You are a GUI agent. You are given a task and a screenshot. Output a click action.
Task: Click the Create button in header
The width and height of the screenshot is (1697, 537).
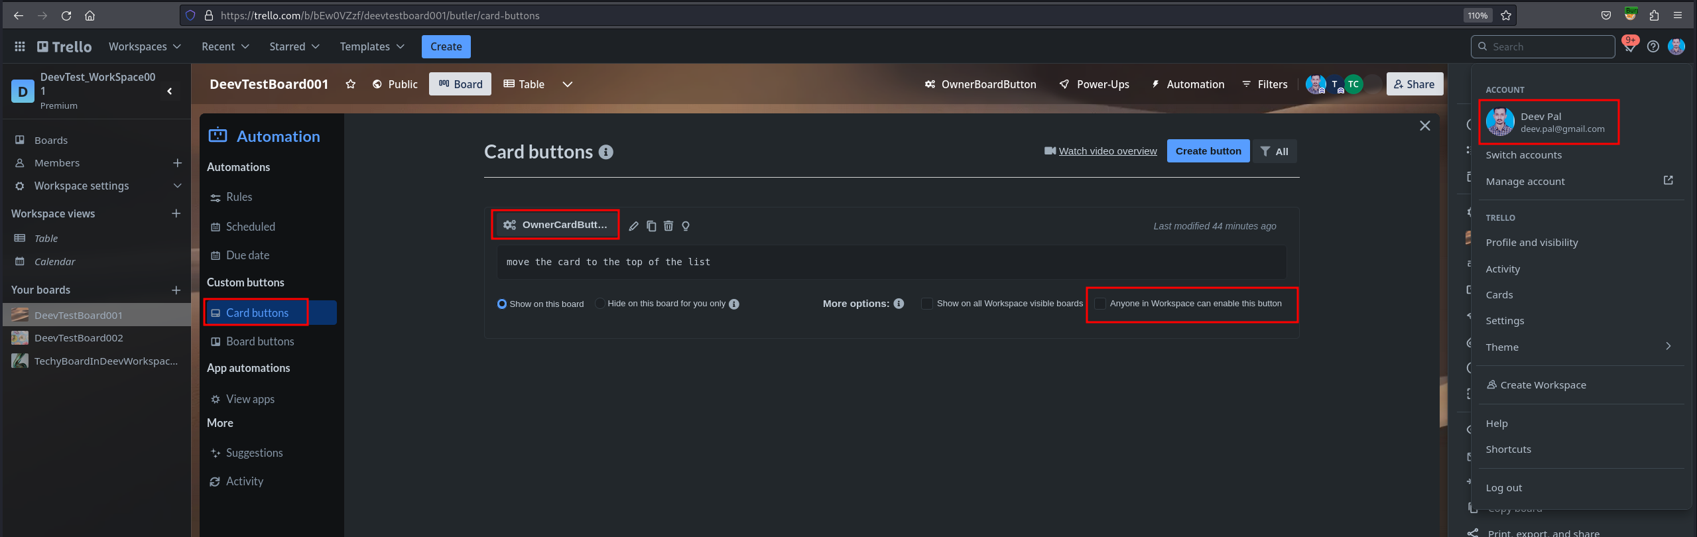tap(446, 46)
